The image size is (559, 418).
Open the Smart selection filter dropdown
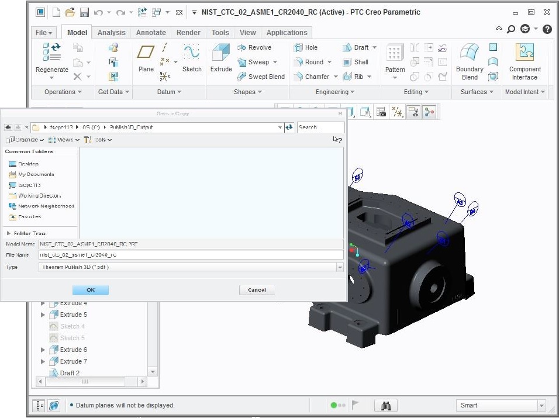tap(541, 406)
